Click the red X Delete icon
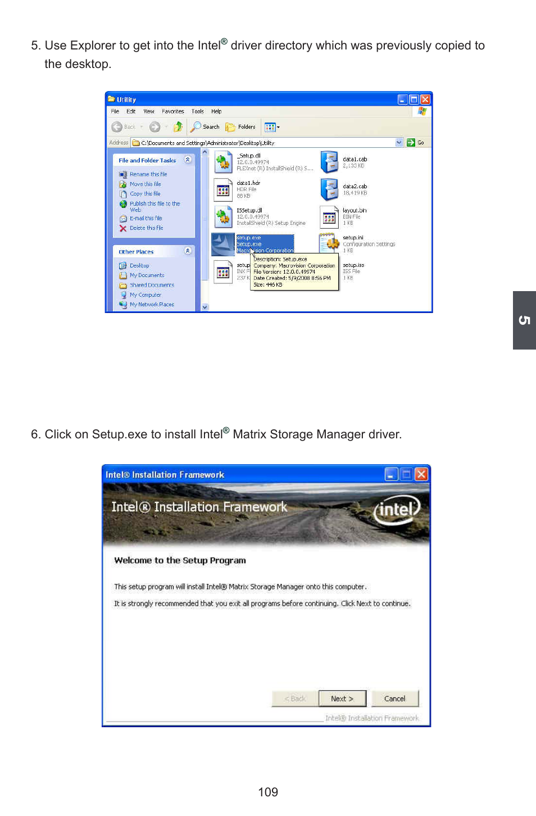The height and width of the screenshot is (816, 536). click(x=123, y=228)
